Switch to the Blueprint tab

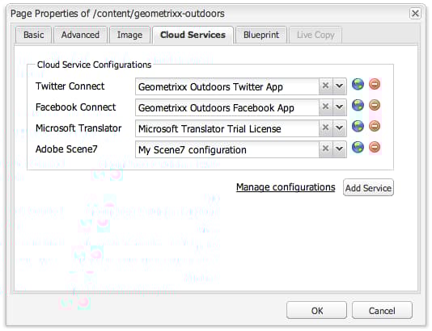pyautogui.click(x=261, y=35)
